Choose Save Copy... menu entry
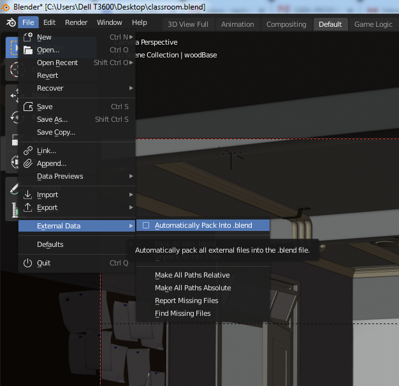The width and height of the screenshot is (399, 386). tap(76, 132)
